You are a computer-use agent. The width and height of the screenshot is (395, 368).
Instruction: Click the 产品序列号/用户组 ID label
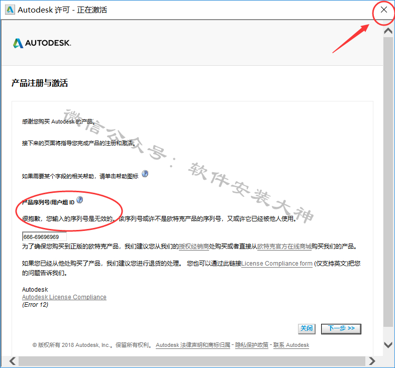[48, 202]
